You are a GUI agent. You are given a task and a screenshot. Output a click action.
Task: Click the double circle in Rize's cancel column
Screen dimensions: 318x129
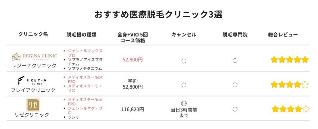click(x=184, y=104)
